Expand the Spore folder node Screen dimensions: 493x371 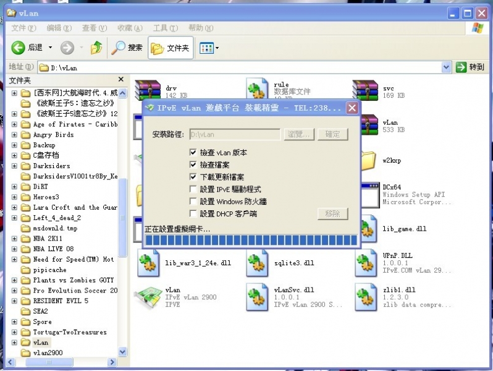tap(14, 322)
